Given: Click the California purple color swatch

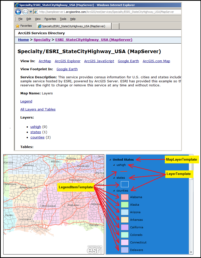Looking at the screenshot, I should pyautogui.click(x=124, y=227).
